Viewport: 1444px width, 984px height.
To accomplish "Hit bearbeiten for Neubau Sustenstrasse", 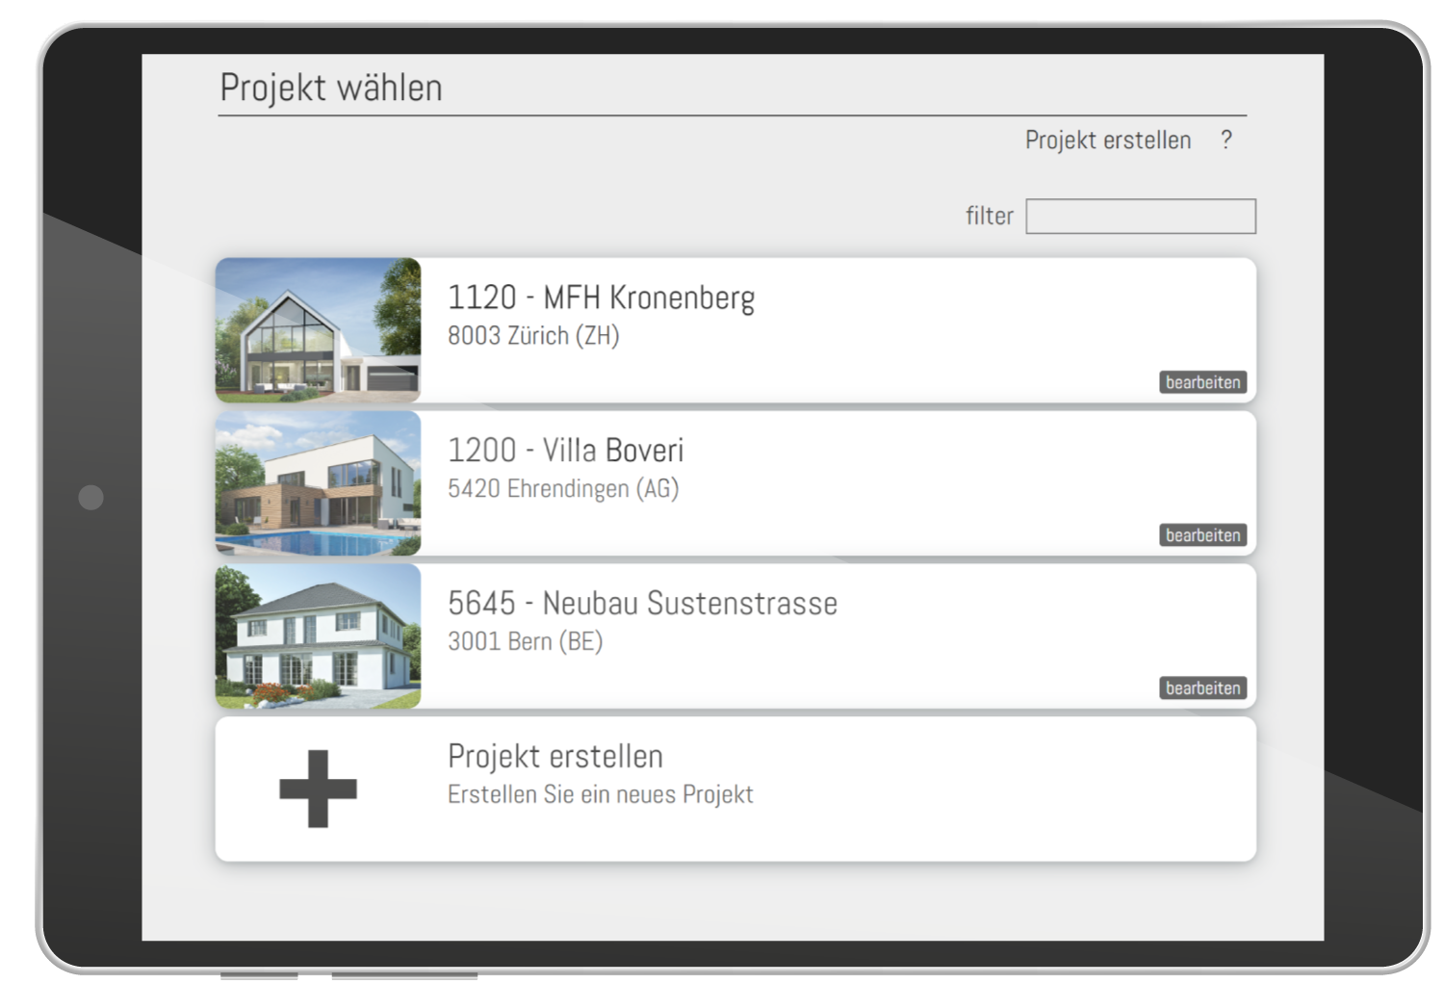I will pos(1202,688).
